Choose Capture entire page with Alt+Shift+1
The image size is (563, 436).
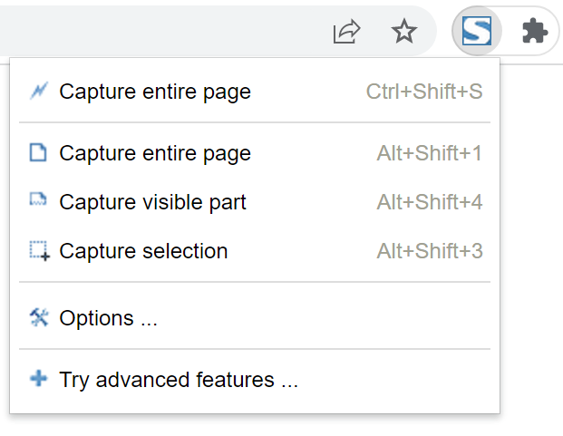pyautogui.click(x=154, y=153)
